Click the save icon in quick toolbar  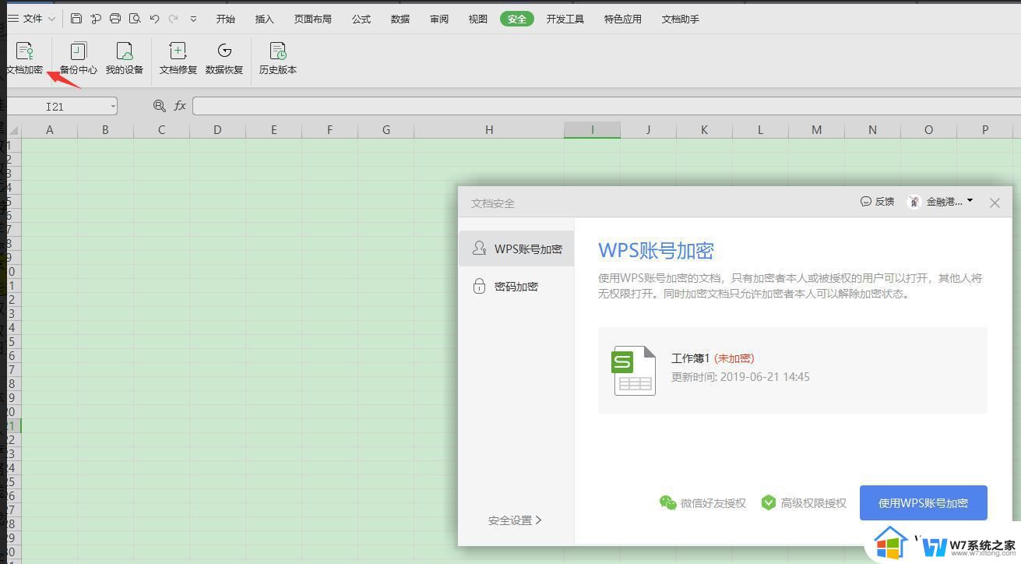pyautogui.click(x=76, y=19)
